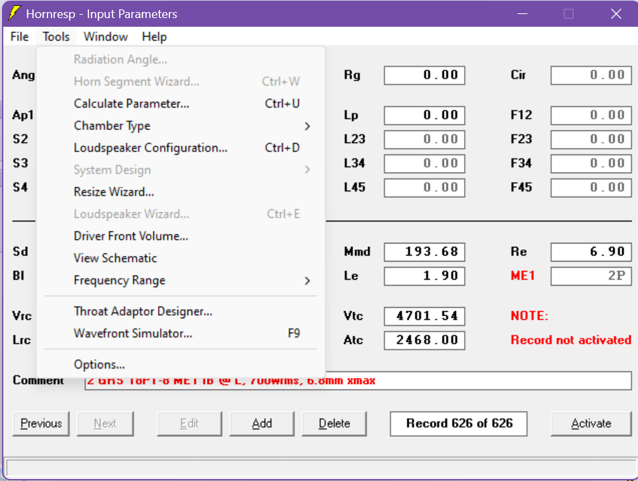Click the Rg value field
Image resolution: width=638 pixels, height=481 pixels.
coord(424,75)
